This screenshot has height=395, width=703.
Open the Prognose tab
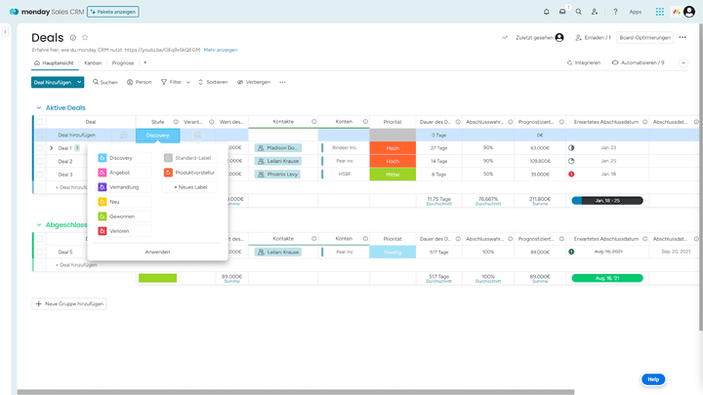click(x=123, y=62)
